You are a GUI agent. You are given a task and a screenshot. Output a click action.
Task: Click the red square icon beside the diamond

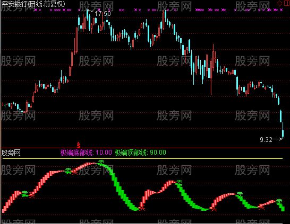click(x=287, y=3)
